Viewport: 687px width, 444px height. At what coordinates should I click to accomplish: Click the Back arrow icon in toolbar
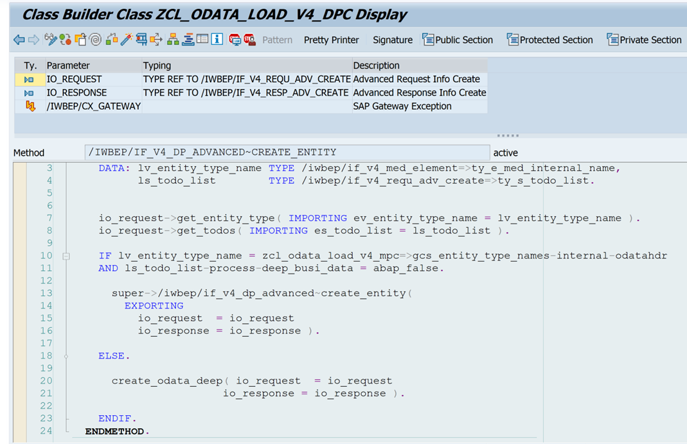[x=19, y=40]
